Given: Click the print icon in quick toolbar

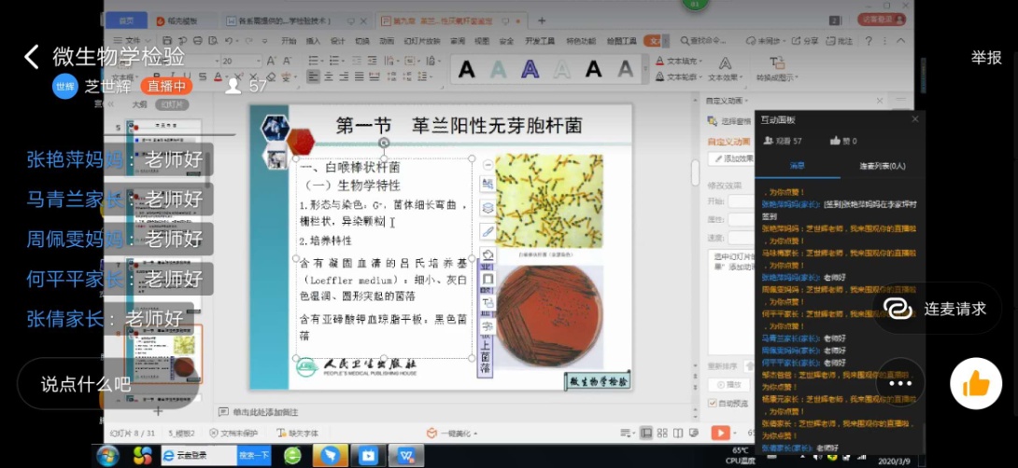Looking at the screenshot, I should coord(198,40).
